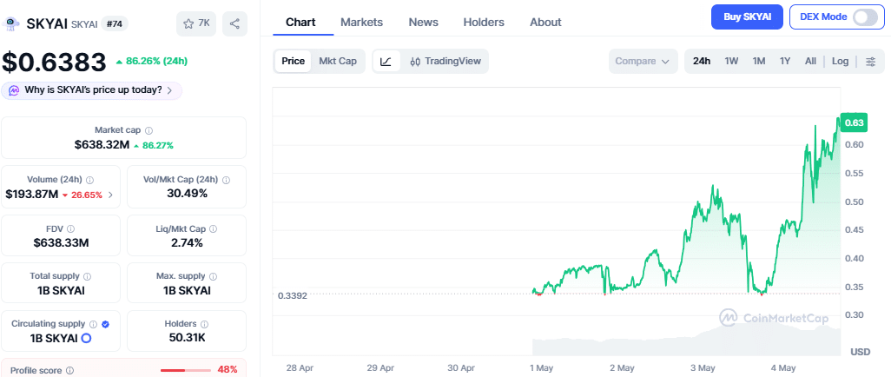Add SKYAI to watchlist star button
Viewport: 891px width, 377px height.
196,23
